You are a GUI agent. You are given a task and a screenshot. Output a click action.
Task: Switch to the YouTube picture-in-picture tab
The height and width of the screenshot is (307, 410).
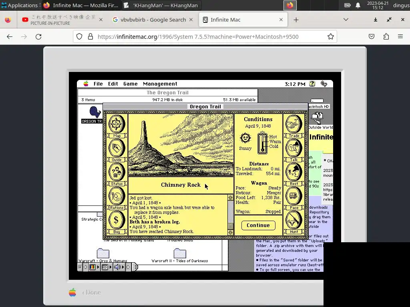coord(62,20)
